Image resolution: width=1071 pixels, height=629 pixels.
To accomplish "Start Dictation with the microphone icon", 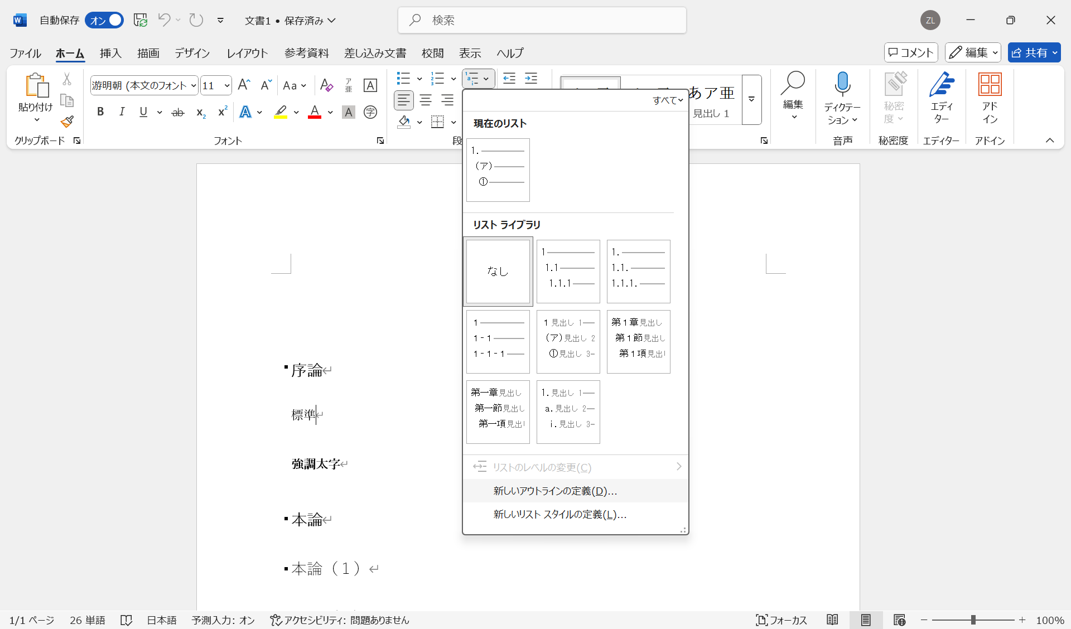I will coord(842,85).
